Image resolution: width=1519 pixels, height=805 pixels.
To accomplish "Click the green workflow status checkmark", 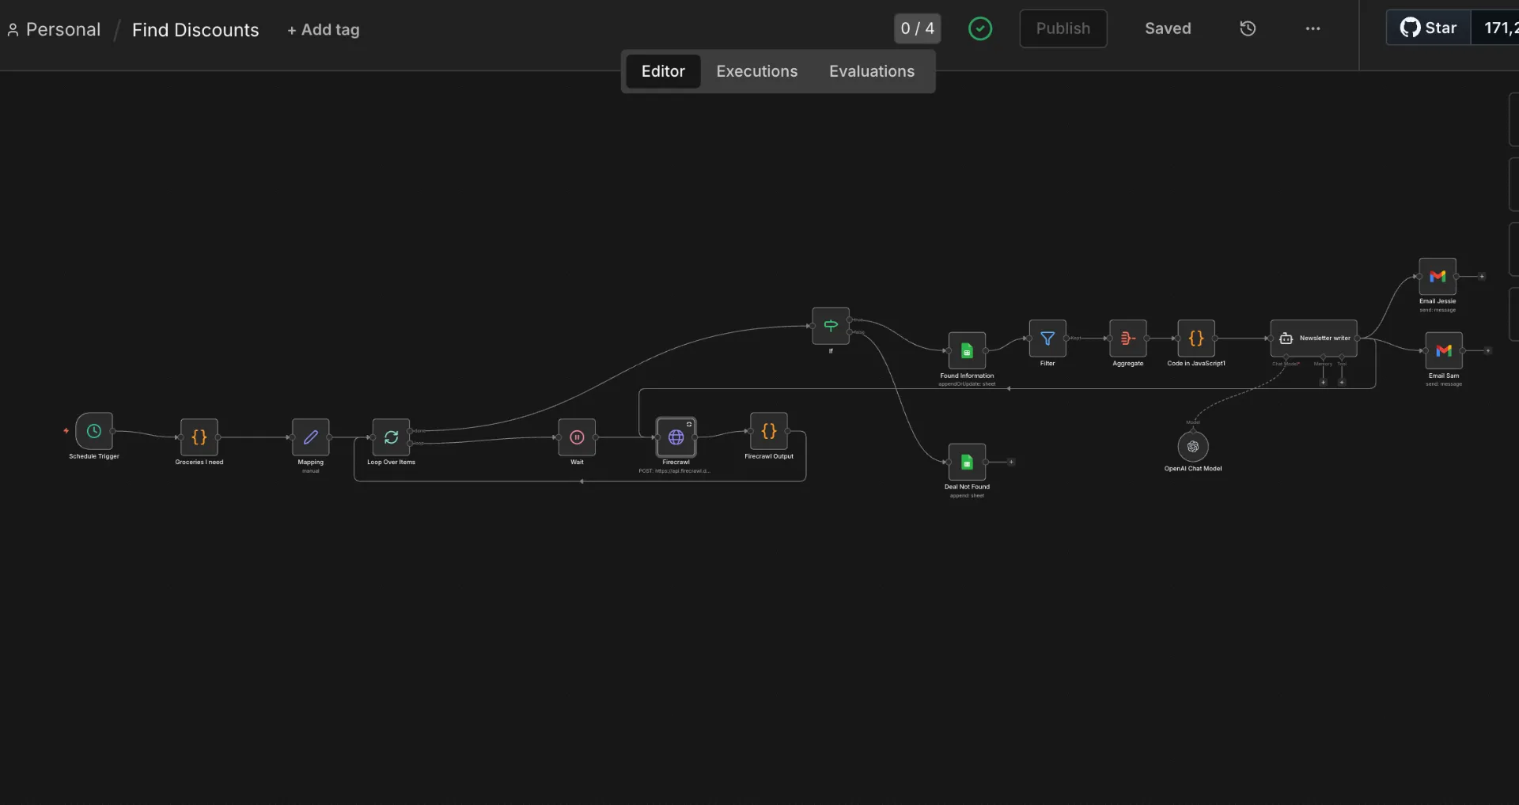I will tap(979, 28).
